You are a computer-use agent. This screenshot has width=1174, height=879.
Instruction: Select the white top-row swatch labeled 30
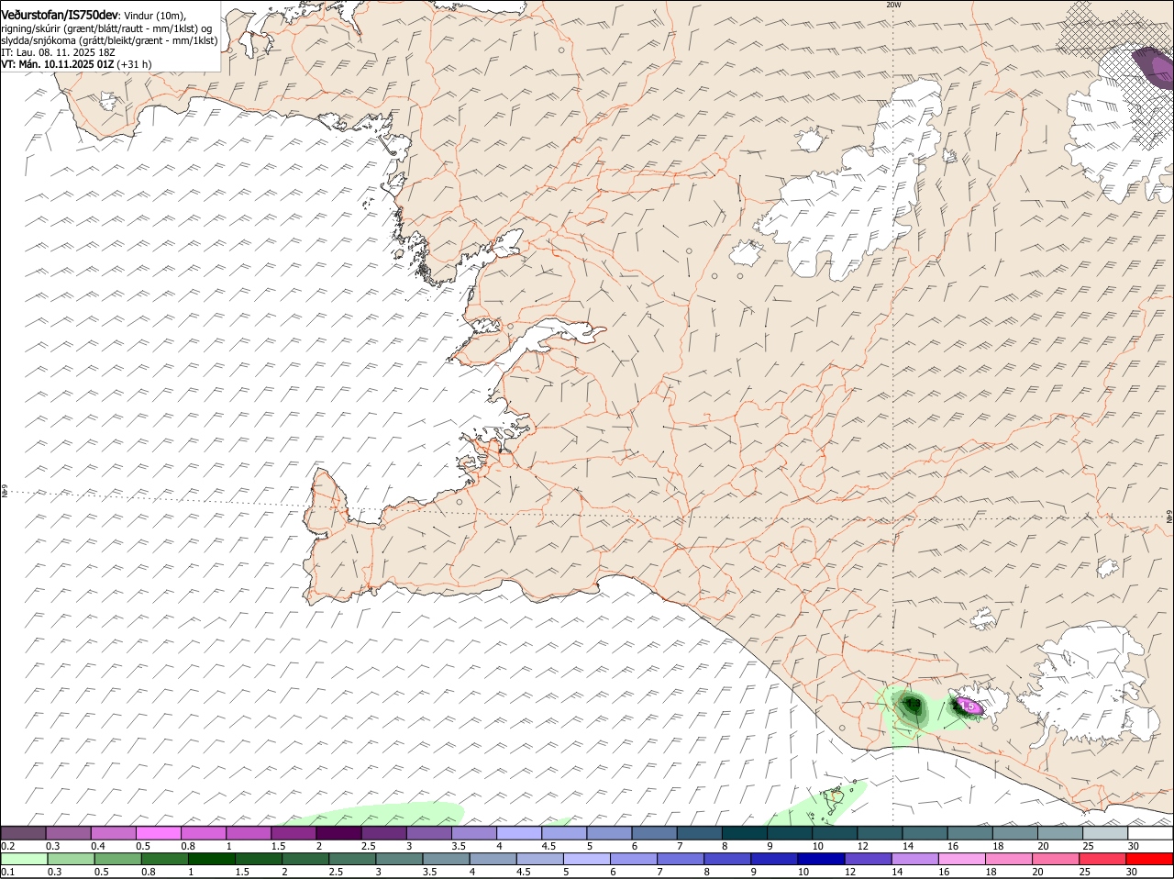(x=1151, y=833)
